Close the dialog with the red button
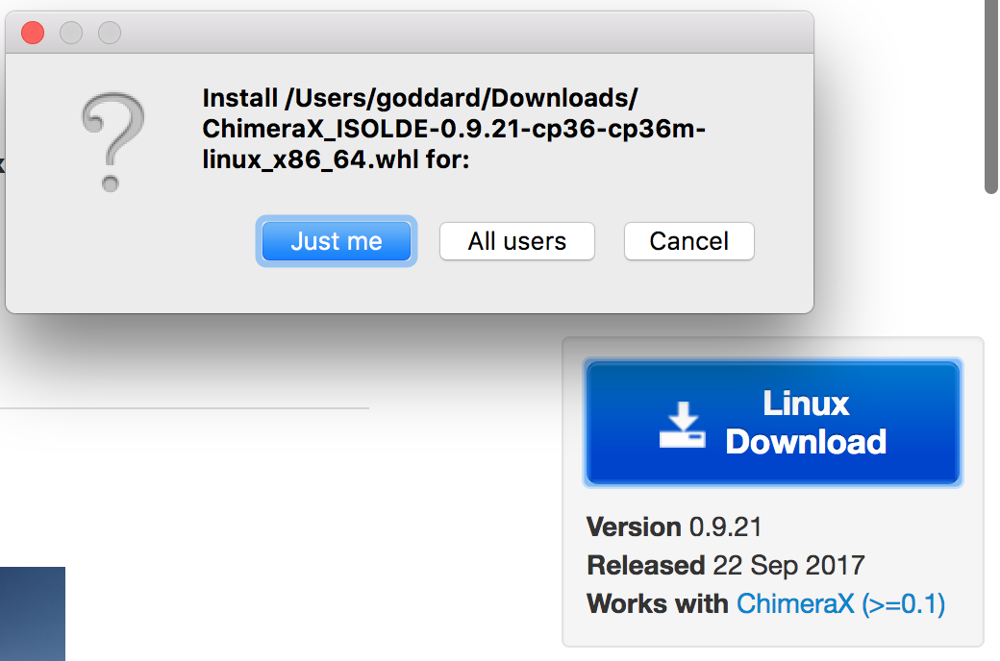 pos(33,33)
